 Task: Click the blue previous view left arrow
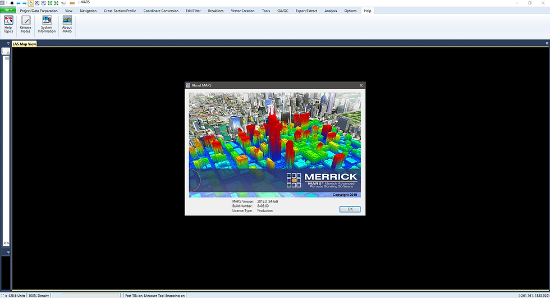click(x=18, y=3)
